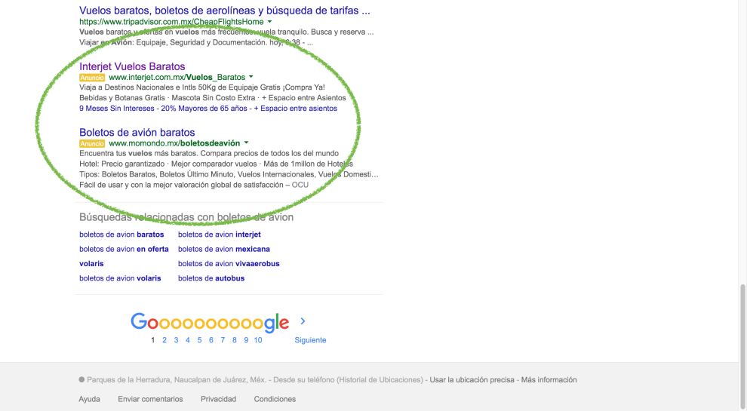Open the TripAdvisor 'Vuelos baratos' result title
747x411 pixels.
(x=224, y=10)
